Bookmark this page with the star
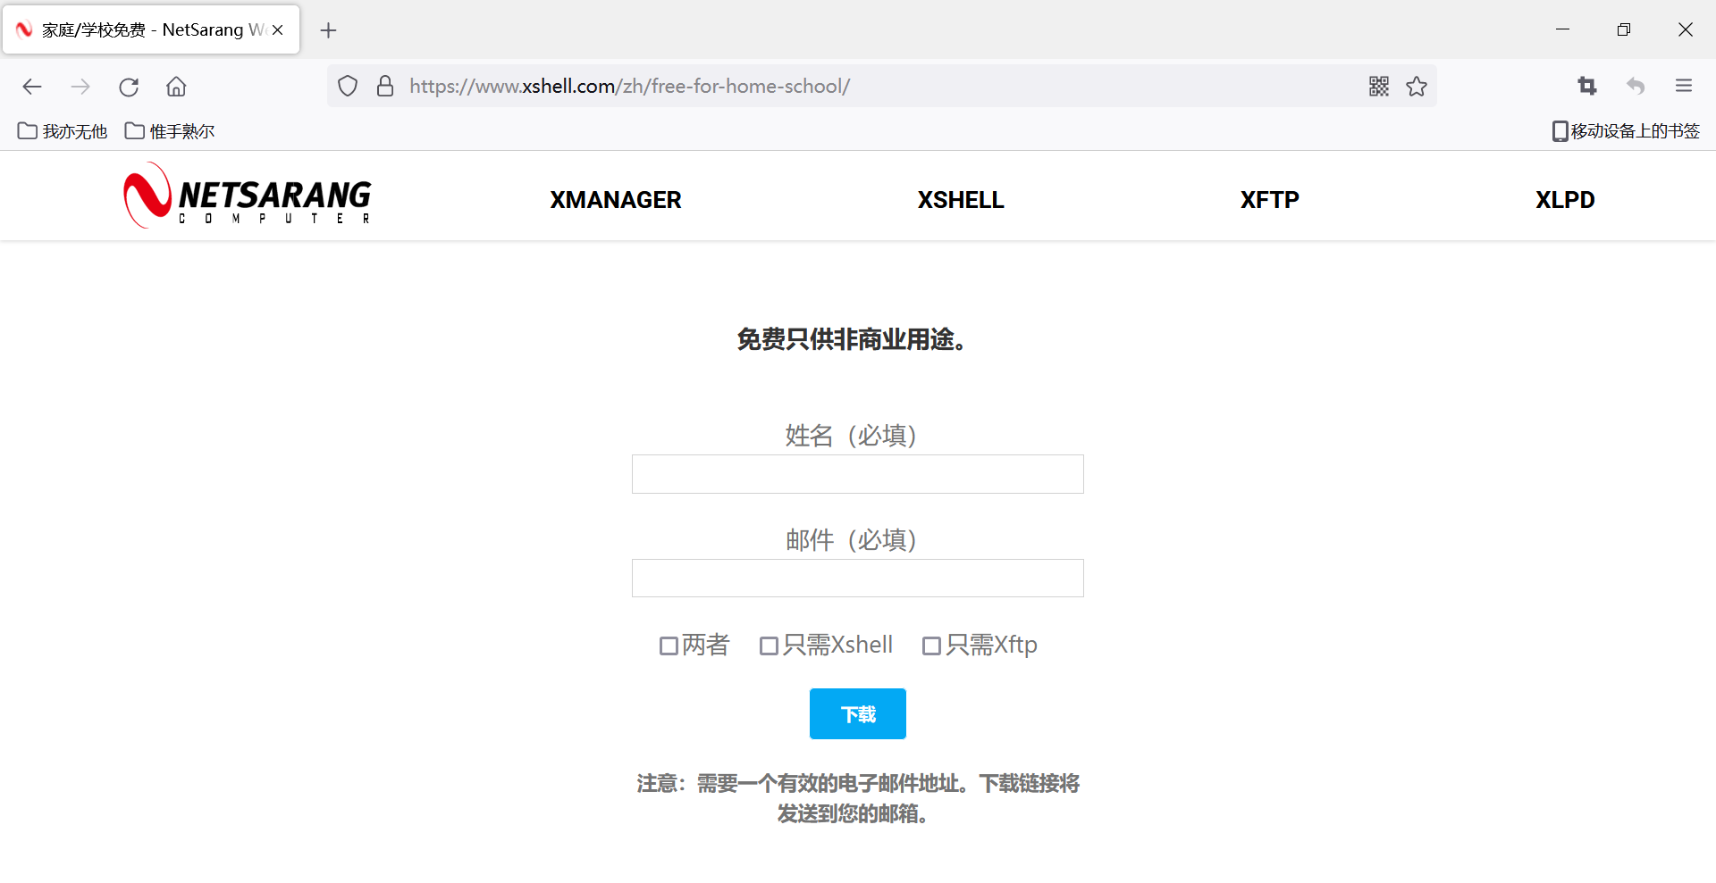The image size is (1716, 883). (x=1417, y=87)
